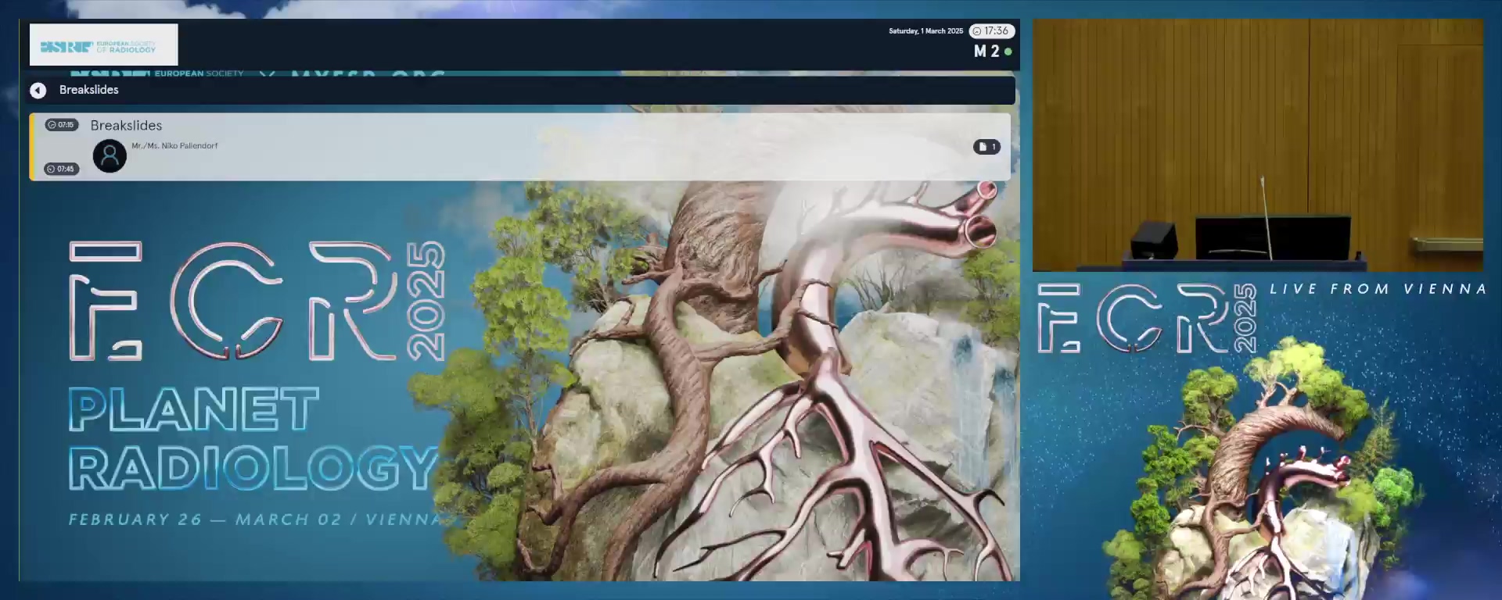Select the M 2 room label

point(986,52)
